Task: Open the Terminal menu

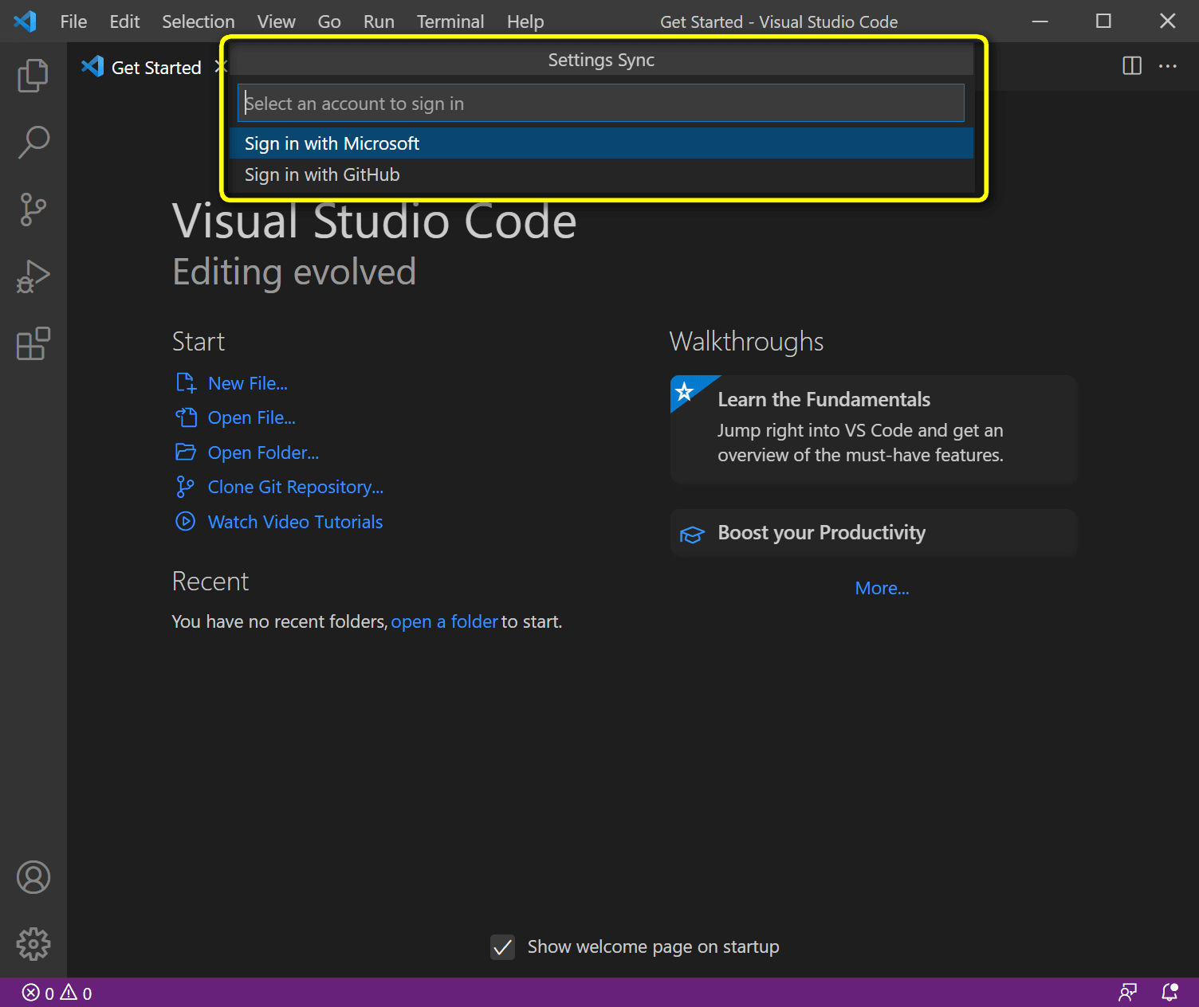Action: pos(450,22)
